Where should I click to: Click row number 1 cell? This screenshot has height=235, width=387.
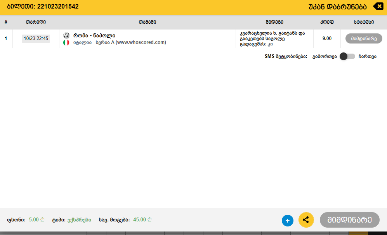click(x=6, y=38)
